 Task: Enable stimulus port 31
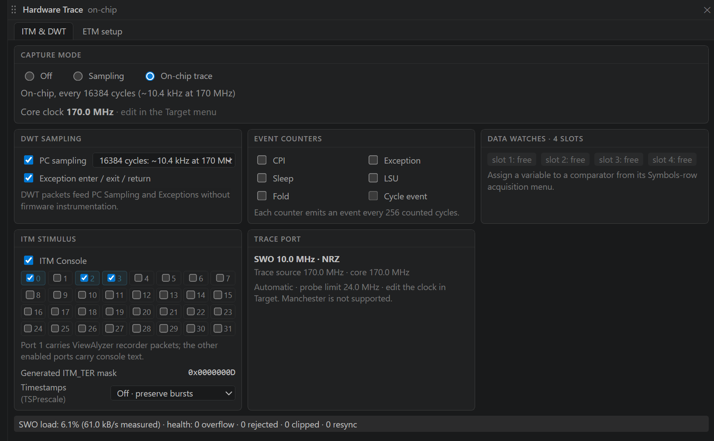pyautogui.click(x=218, y=328)
